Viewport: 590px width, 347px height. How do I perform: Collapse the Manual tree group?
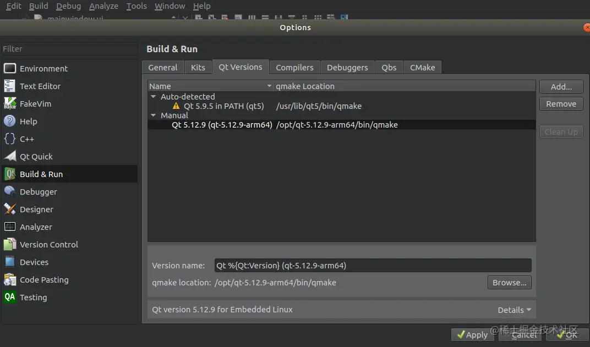point(153,115)
